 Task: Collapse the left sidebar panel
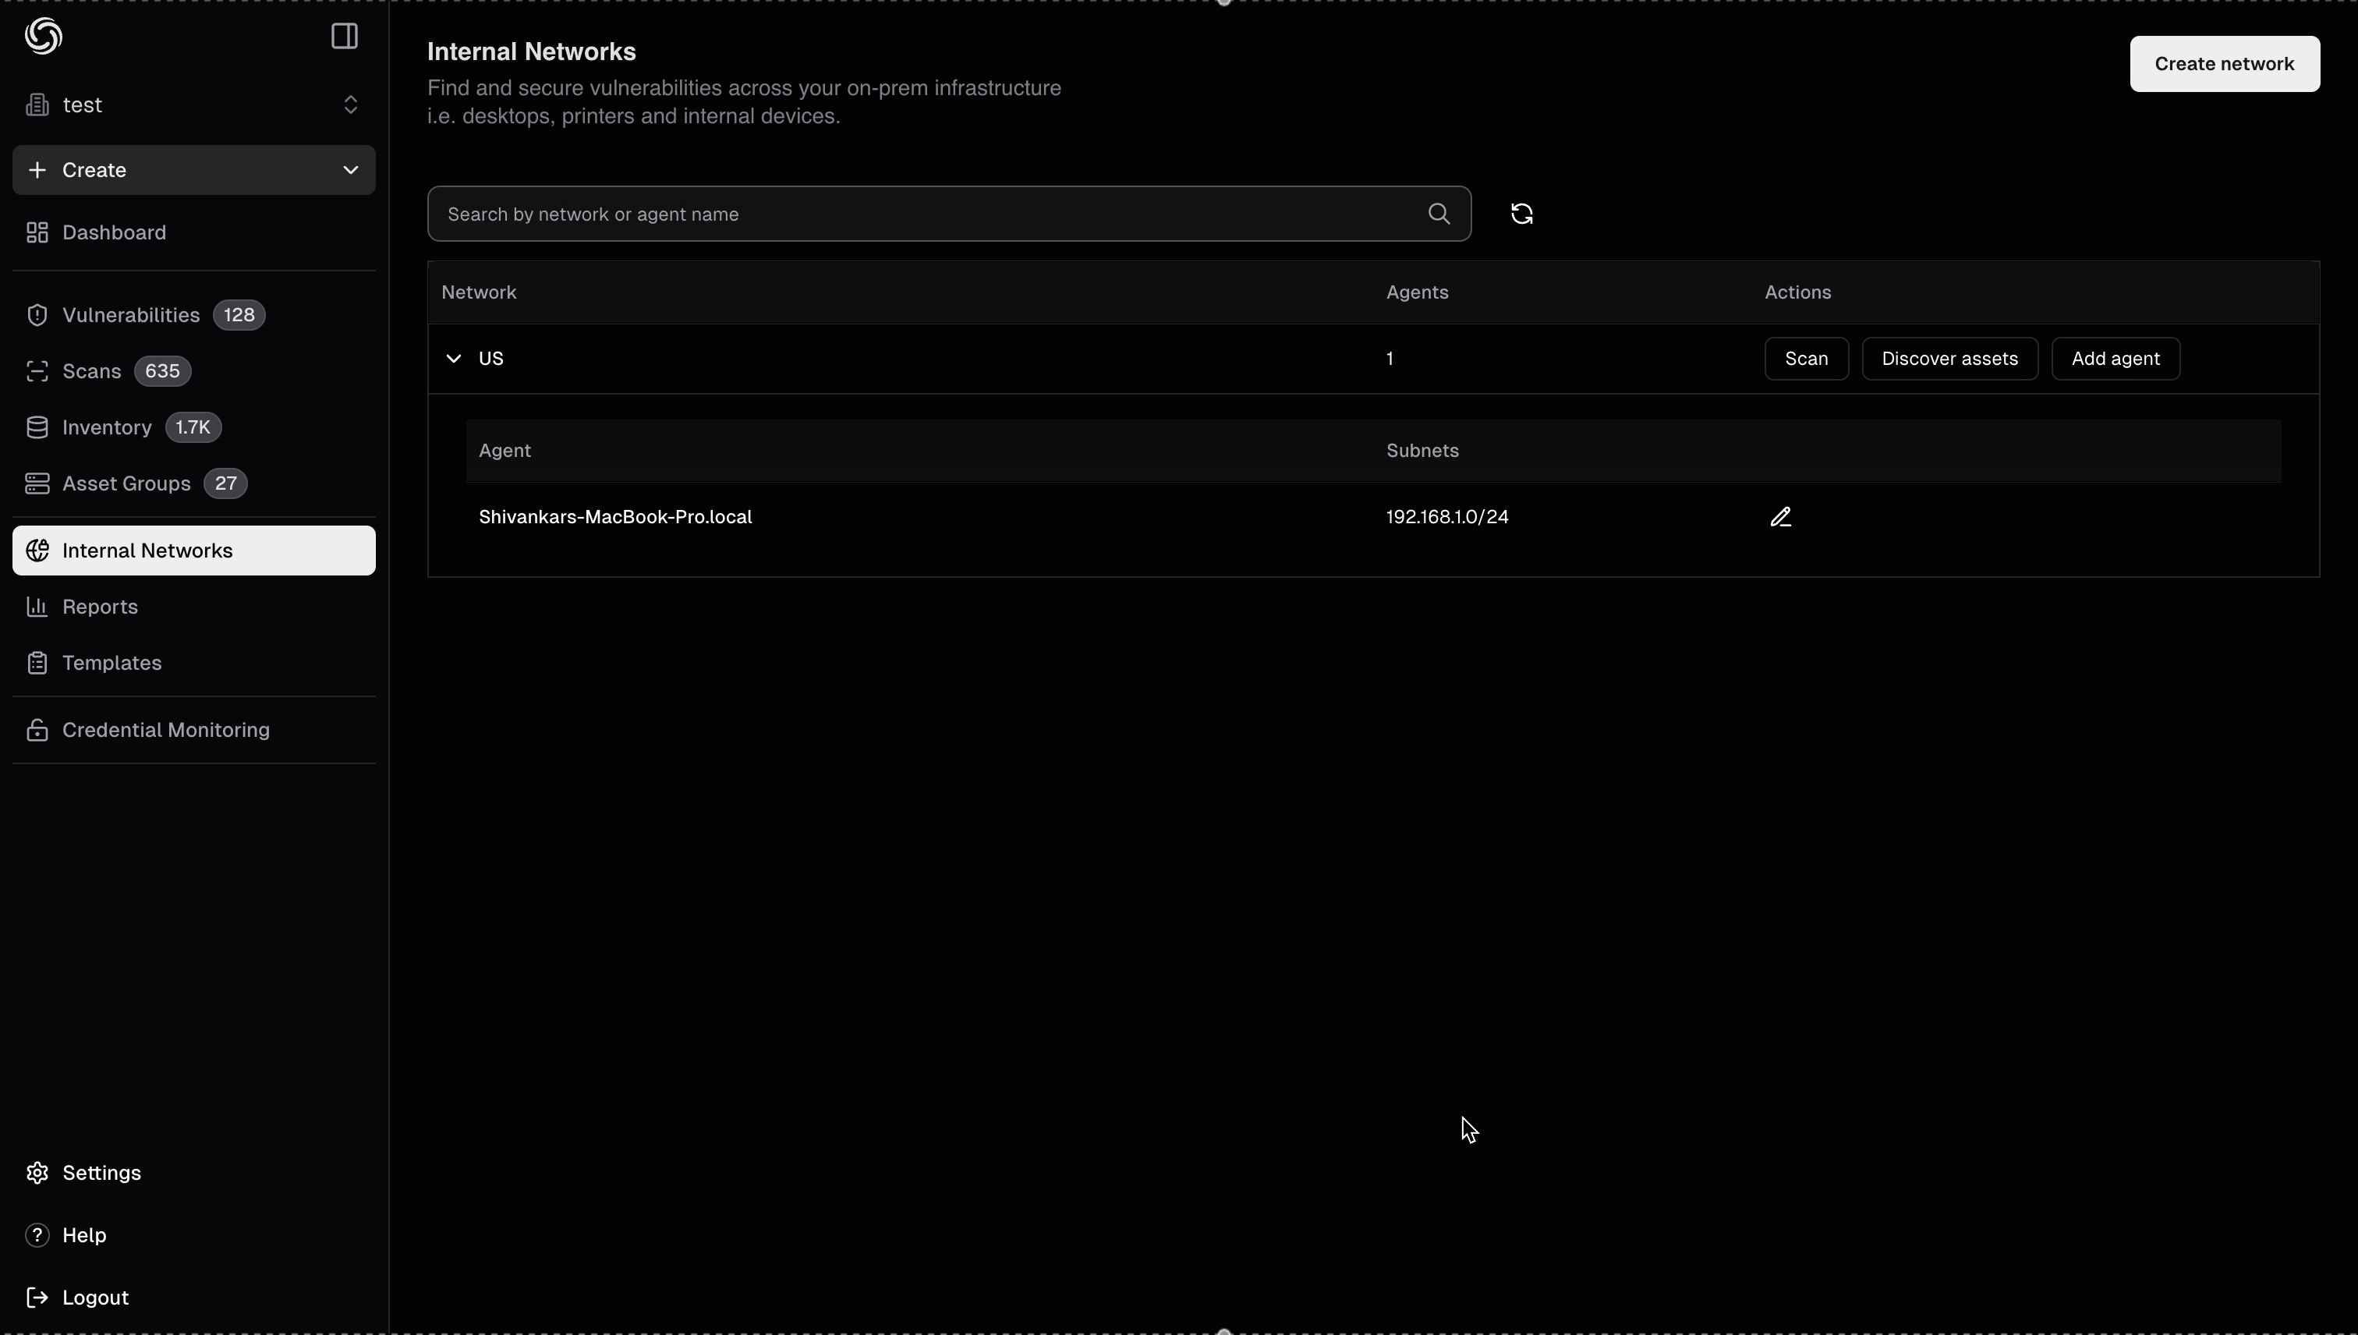click(343, 37)
